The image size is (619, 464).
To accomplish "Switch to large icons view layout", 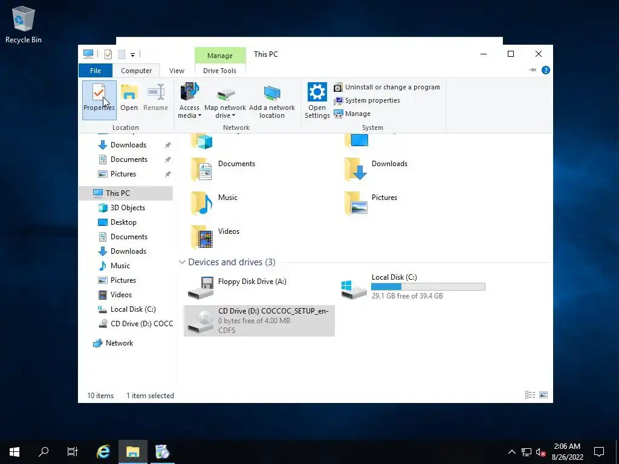I will pos(543,395).
